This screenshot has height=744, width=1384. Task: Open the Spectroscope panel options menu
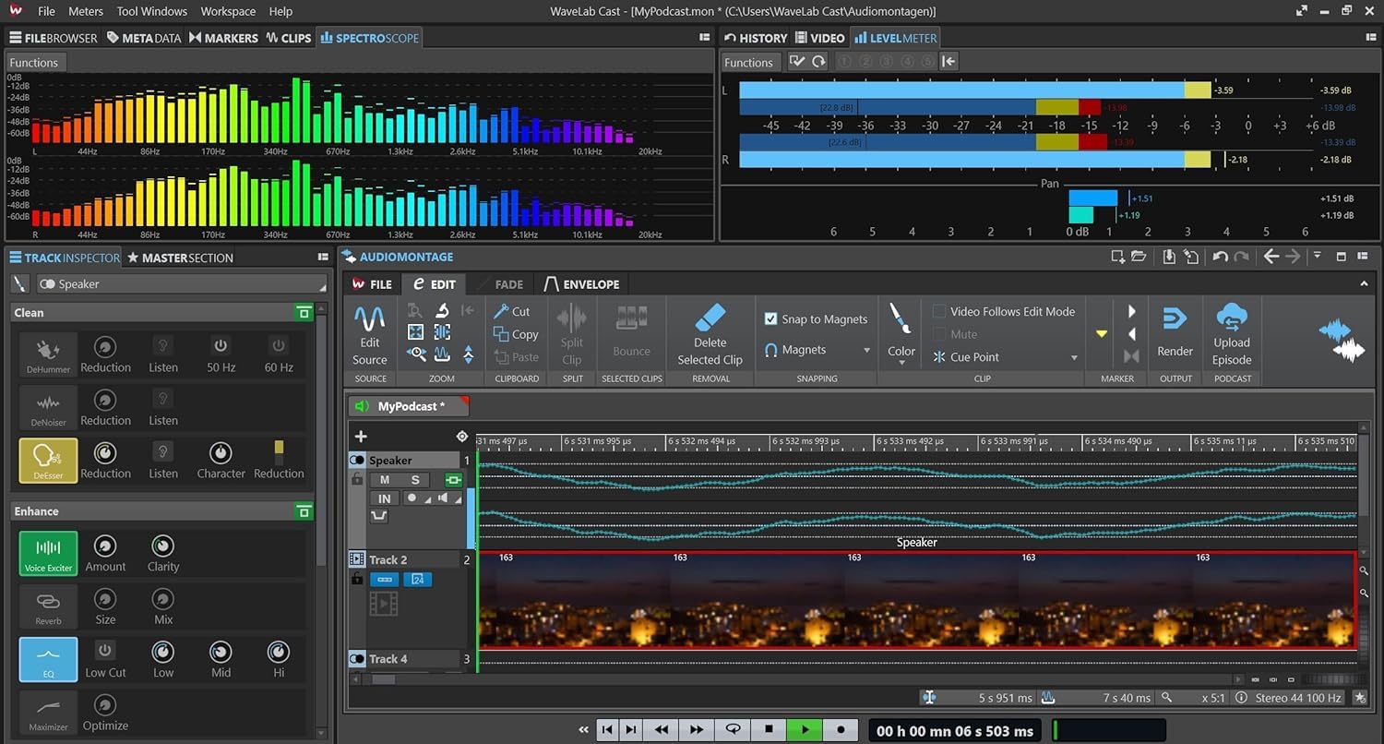[704, 38]
